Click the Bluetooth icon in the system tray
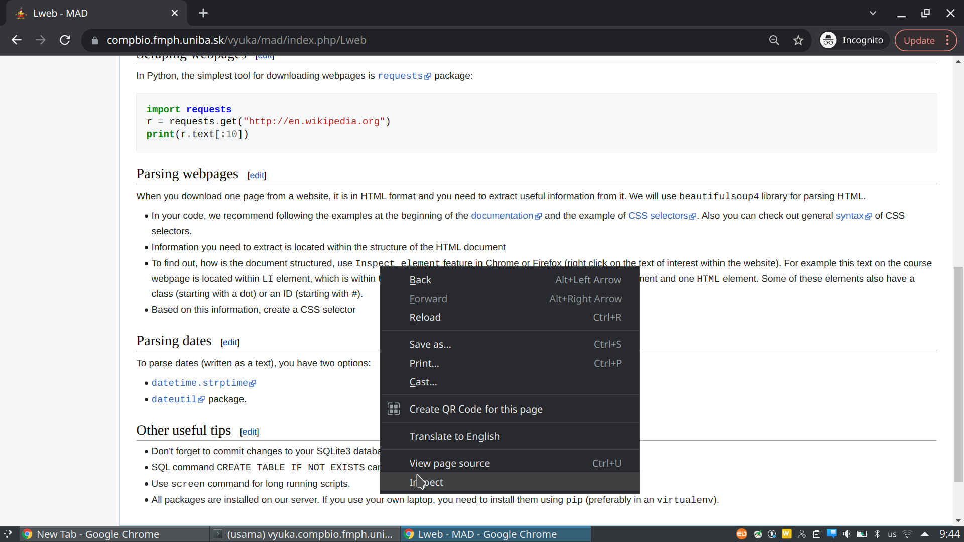Image resolution: width=964 pixels, height=542 pixels. tap(877, 534)
